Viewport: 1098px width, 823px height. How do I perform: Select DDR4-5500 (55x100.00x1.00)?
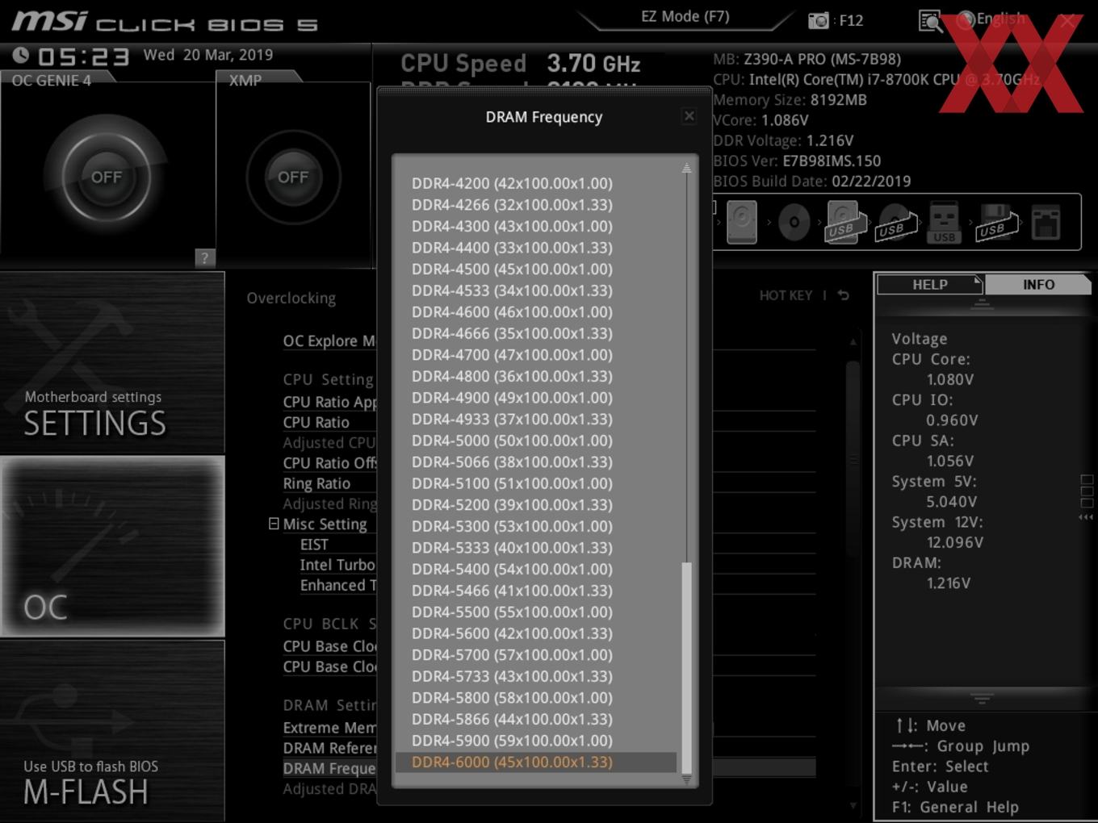tap(512, 612)
